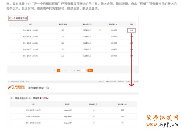Open 详情 for the 2014-10-27 row
The height and width of the screenshot is (131, 181).
132,49
